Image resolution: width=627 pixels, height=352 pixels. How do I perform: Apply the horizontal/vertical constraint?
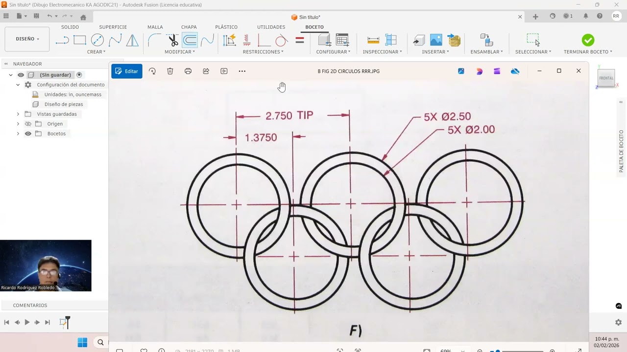(247, 40)
